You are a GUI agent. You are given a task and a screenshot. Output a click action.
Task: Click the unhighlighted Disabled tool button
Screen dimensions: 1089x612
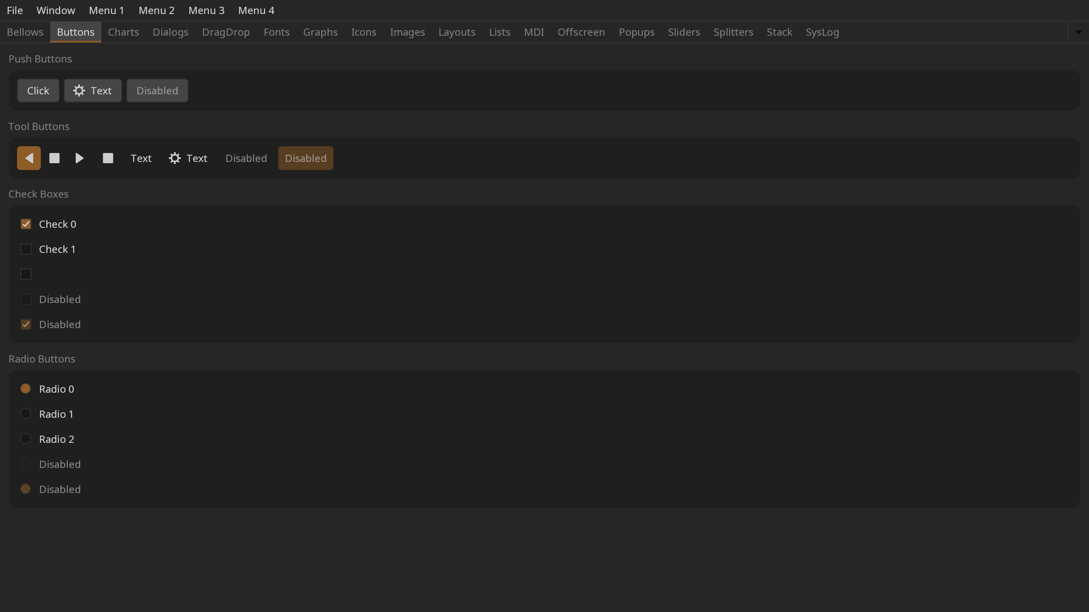click(246, 158)
